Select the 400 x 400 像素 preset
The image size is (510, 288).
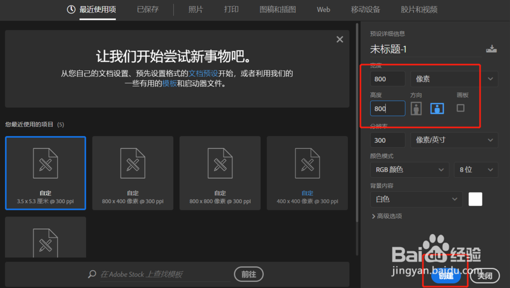click(308, 173)
